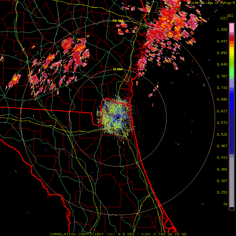Screen dimensions: 236x236
Task: Click the 100 NMI range ring label
Action: [x=118, y=21]
